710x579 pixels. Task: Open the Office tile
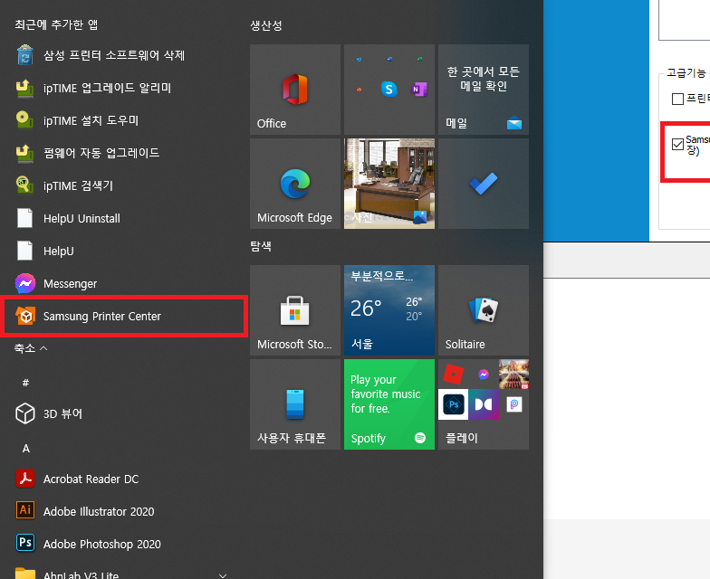(x=295, y=90)
